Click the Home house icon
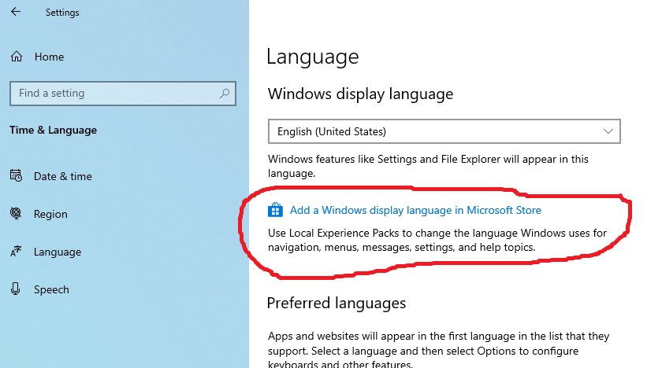Screen dimensions: 662x368 point(17,57)
